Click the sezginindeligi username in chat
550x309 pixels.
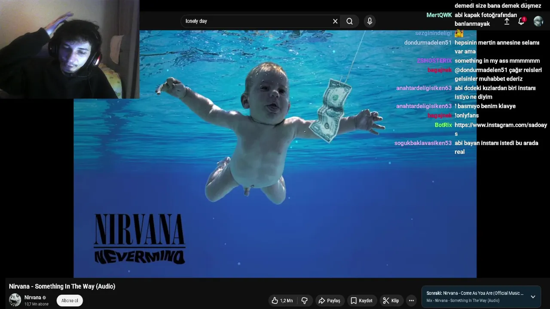(x=434, y=33)
